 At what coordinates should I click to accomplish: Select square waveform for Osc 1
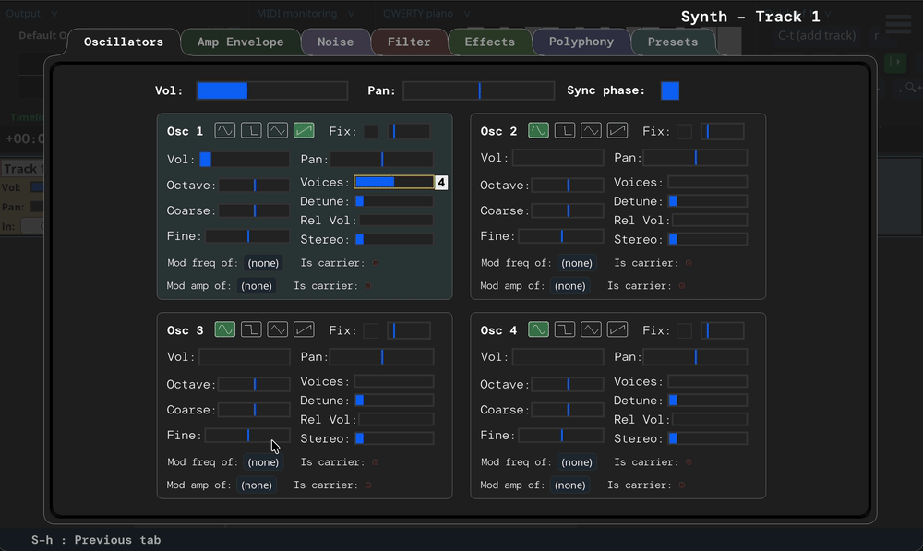pos(251,131)
